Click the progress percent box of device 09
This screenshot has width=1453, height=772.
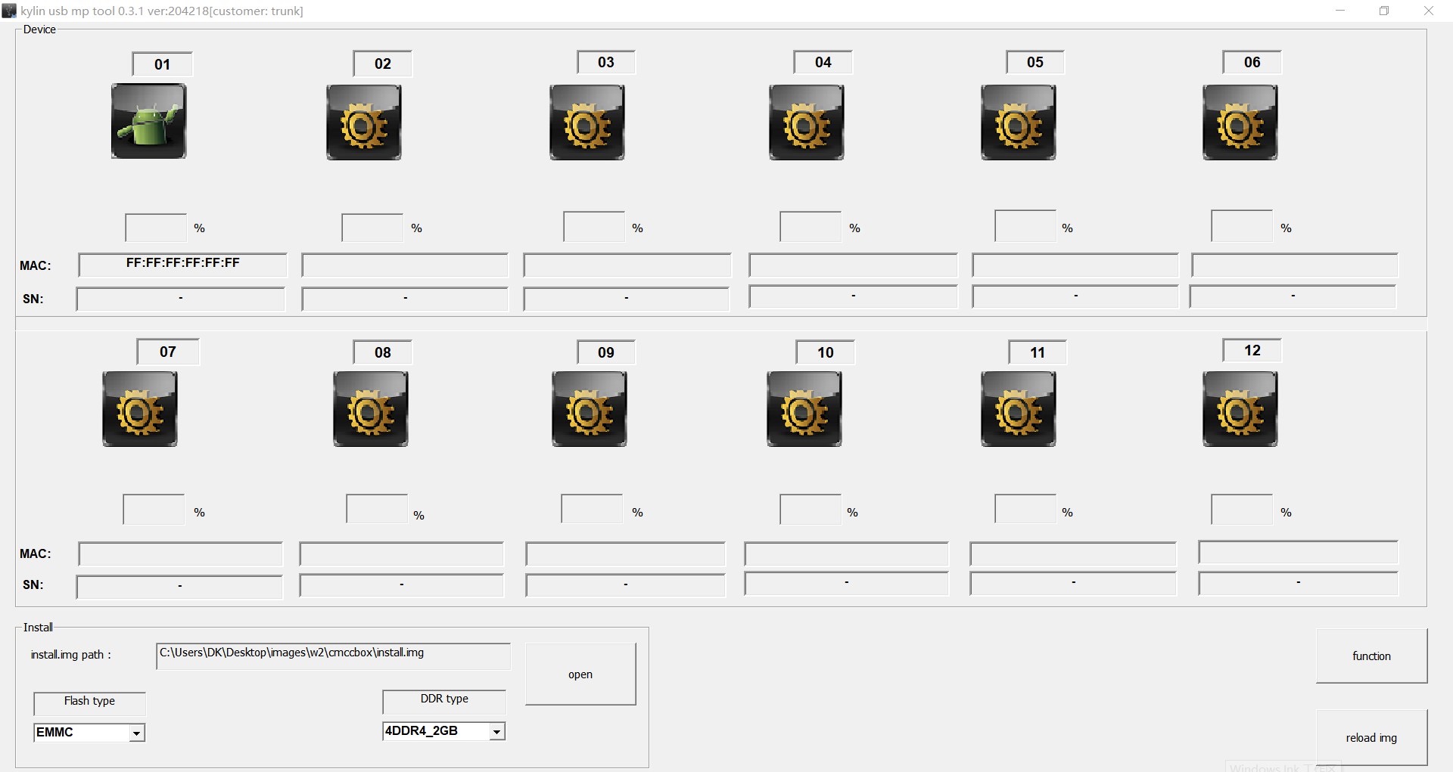click(x=592, y=509)
